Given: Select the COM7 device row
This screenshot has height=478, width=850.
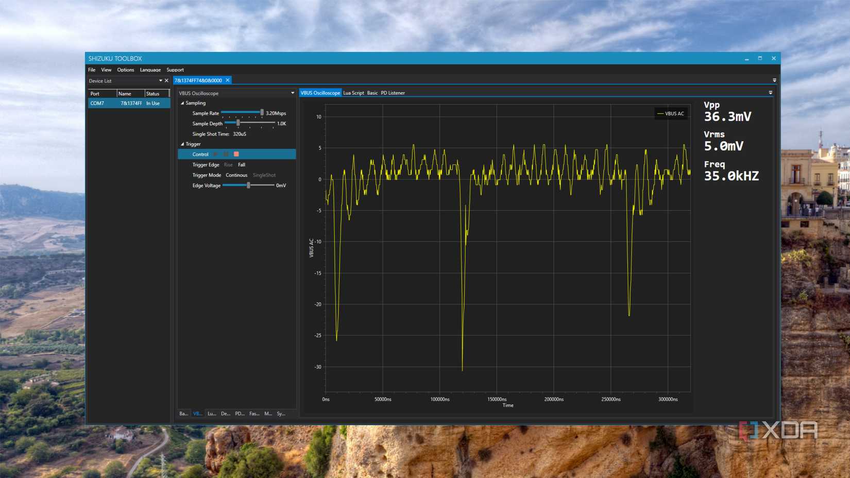Looking at the screenshot, I should point(129,104).
